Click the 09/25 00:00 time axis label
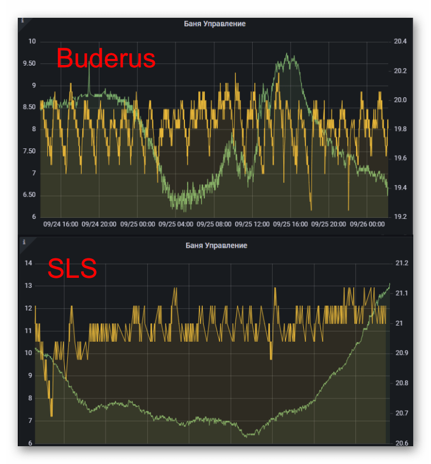This screenshot has height=464, width=431. click(137, 224)
